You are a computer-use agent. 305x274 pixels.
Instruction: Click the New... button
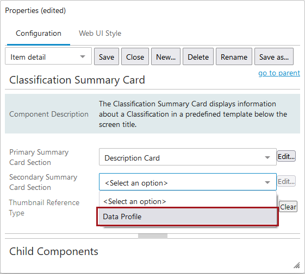pyautogui.click(x=166, y=56)
